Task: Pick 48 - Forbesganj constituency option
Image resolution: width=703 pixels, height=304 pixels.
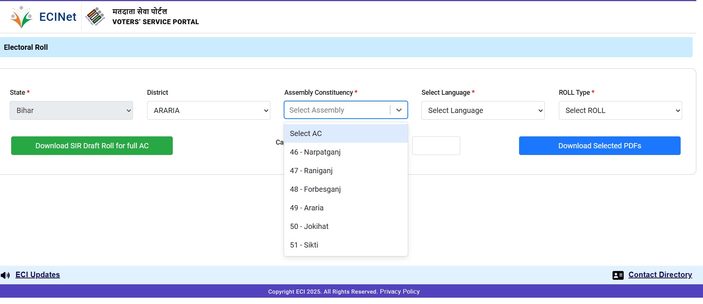Action: pos(315,189)
